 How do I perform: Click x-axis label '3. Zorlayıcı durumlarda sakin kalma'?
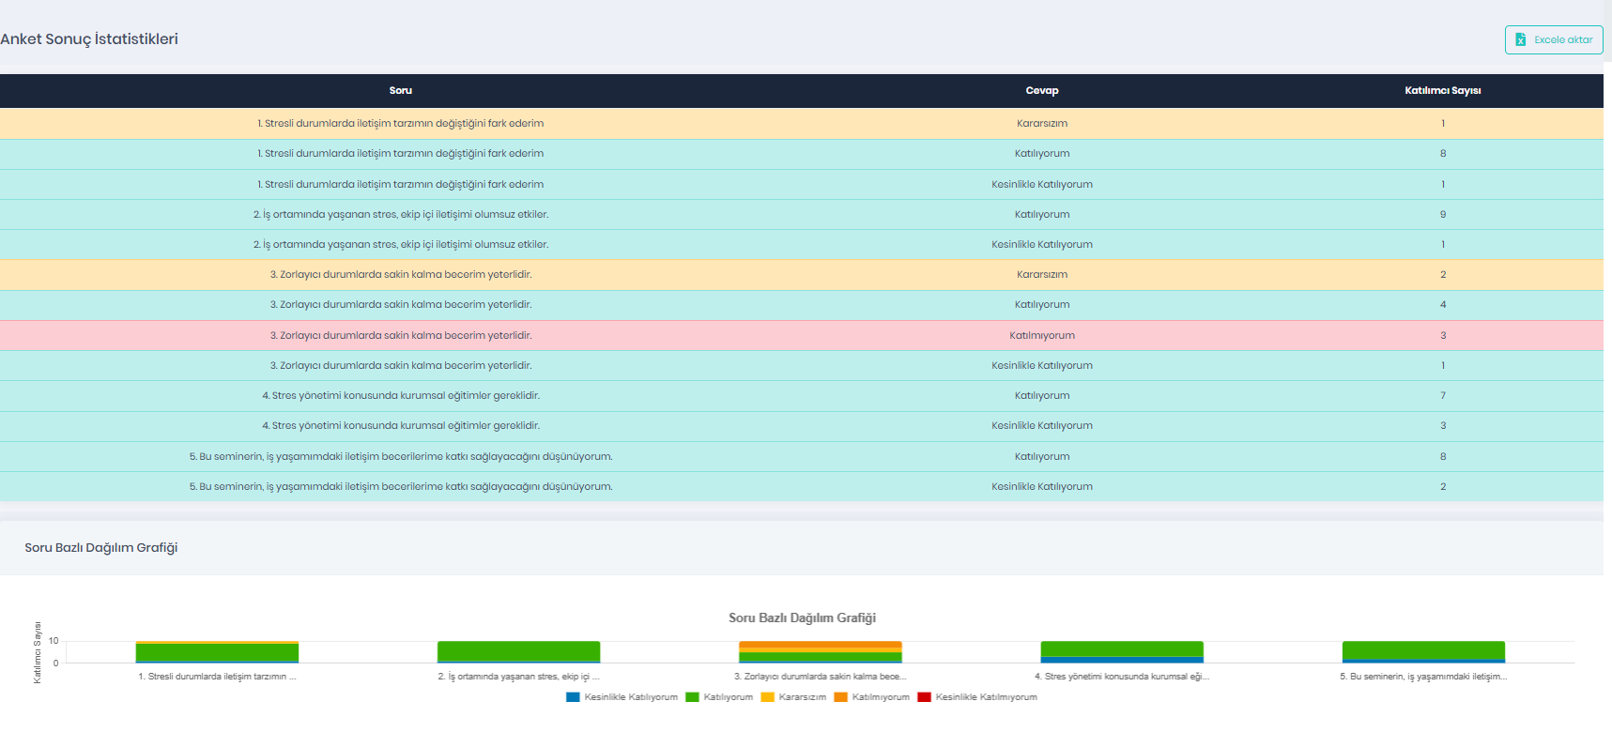click(x=820, y=677)
